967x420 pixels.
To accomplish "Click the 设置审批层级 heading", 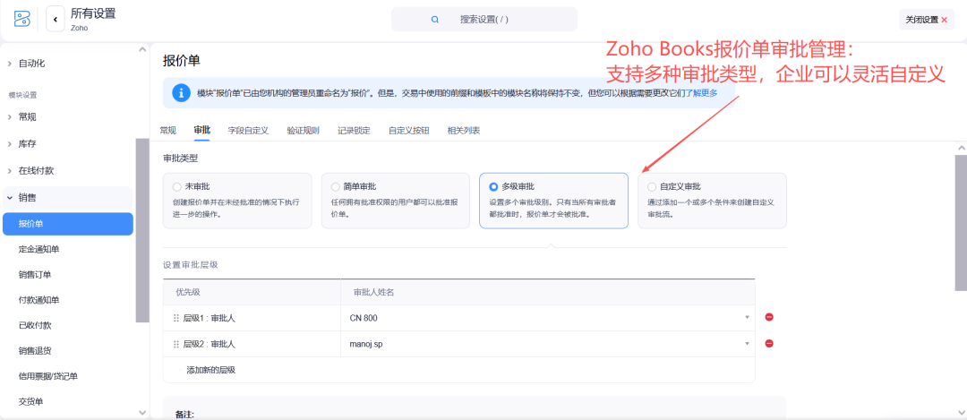I will tap(191, 264).
